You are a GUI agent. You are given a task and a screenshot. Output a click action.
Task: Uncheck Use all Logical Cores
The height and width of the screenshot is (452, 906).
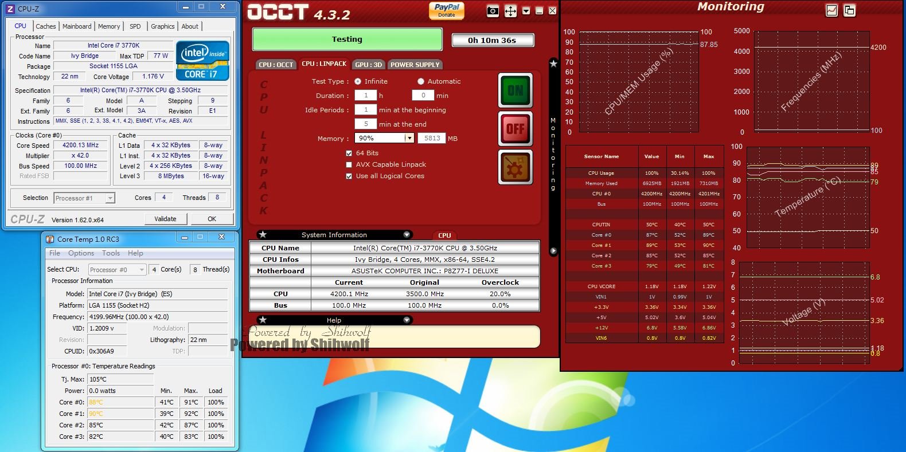(x=349, y=176)
